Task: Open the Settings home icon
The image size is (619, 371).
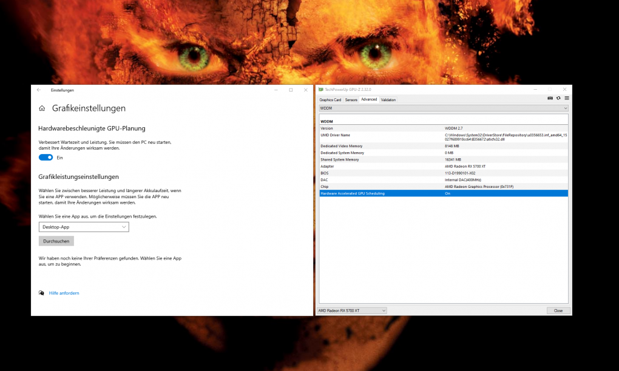Action: pos(42,109)
